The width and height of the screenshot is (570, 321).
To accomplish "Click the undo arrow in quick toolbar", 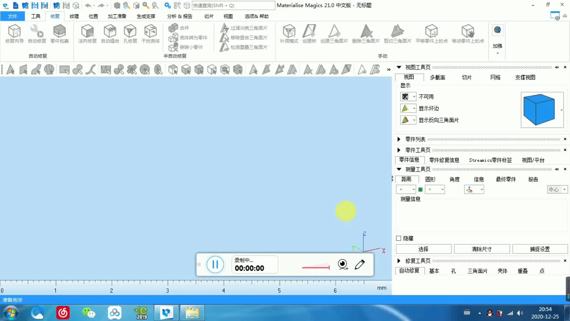I will (x=88, y=5).
